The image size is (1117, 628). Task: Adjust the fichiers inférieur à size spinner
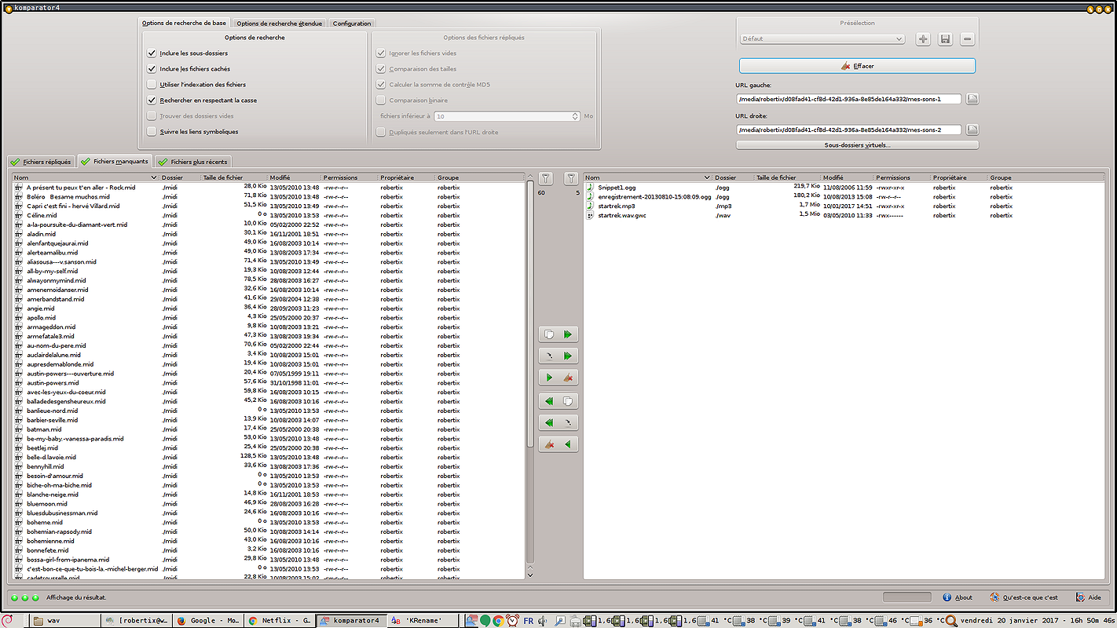pos(507,116)
